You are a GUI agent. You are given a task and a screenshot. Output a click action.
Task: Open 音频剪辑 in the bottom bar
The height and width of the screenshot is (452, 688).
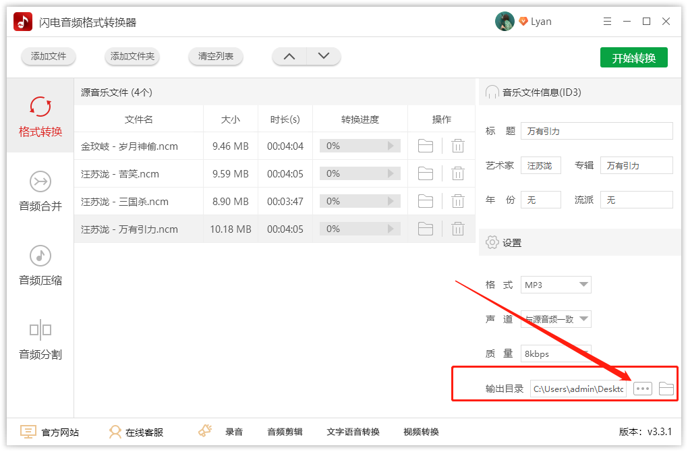[x=285, y=432]
